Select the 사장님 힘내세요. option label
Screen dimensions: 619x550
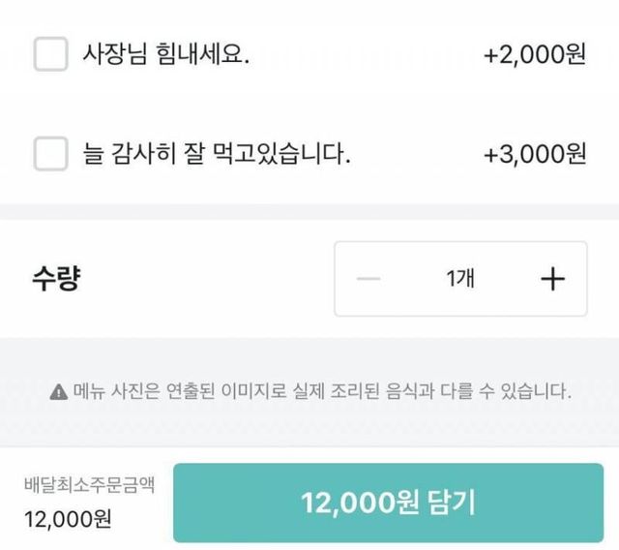coord(166,55)
